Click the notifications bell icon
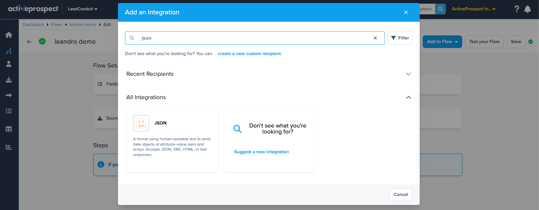This screenshot has width=539, height=210. (528, 9)
